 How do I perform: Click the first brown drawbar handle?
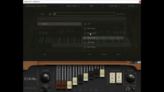[58, 85]
